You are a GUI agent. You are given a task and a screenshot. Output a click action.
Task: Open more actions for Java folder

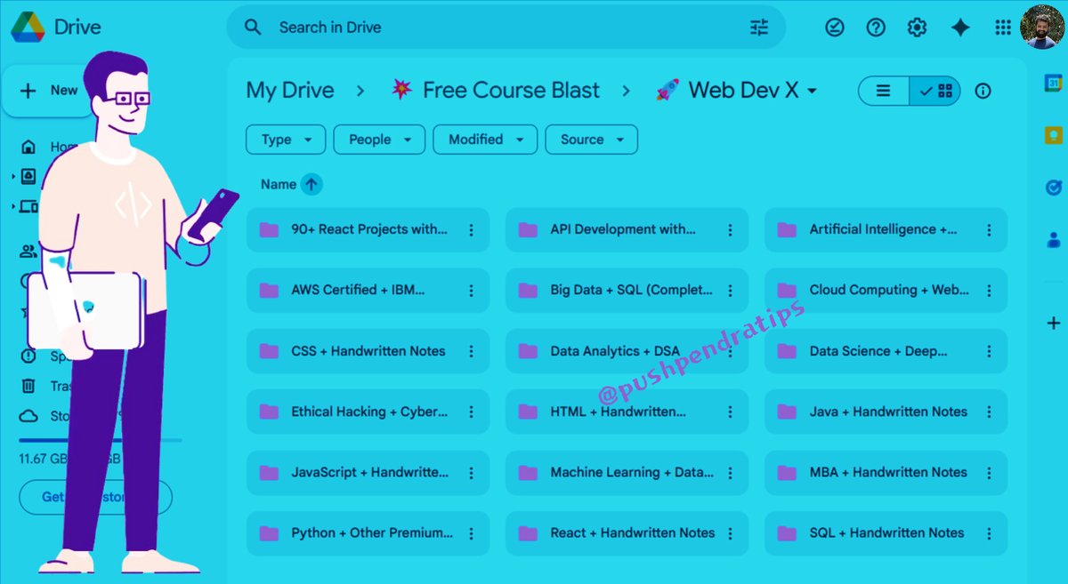coord(989,412)
